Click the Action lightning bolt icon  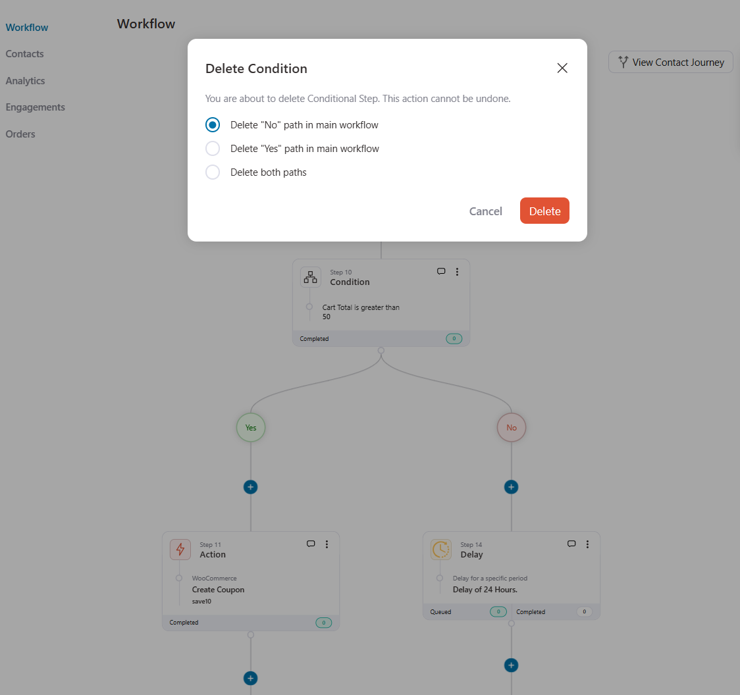tap(180, 550)
